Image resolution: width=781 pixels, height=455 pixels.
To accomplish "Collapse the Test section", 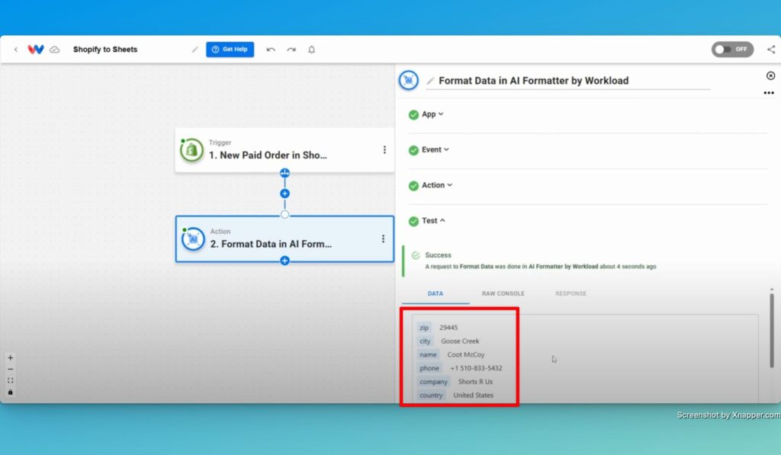I will click(433, 220).
